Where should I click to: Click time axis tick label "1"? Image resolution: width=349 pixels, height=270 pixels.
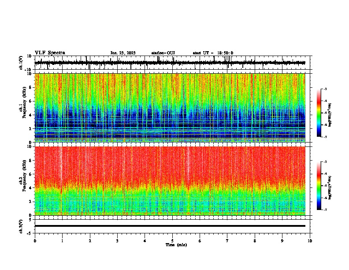[x=62, y=241]
